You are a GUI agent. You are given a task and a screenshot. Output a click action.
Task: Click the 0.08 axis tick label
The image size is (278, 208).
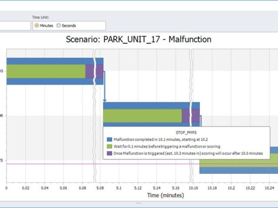click(83, 188)
